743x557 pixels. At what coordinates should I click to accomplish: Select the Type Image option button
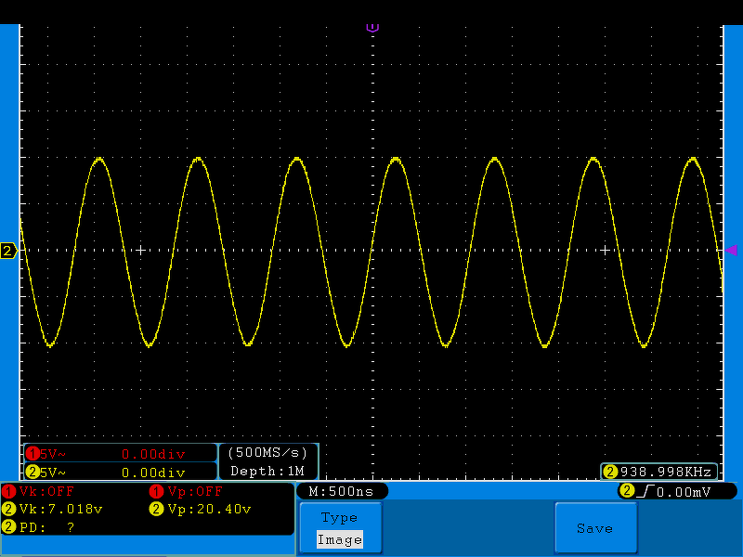[x=340, y=527]
